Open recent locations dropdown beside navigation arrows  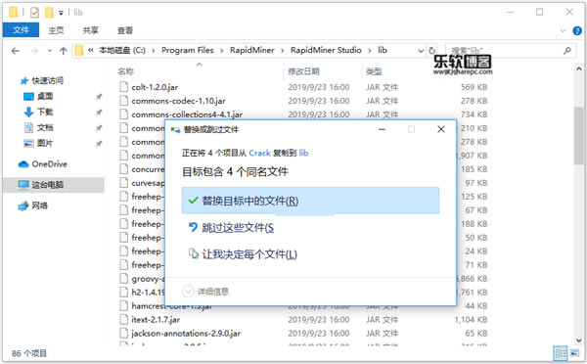[x=50, y=51]
